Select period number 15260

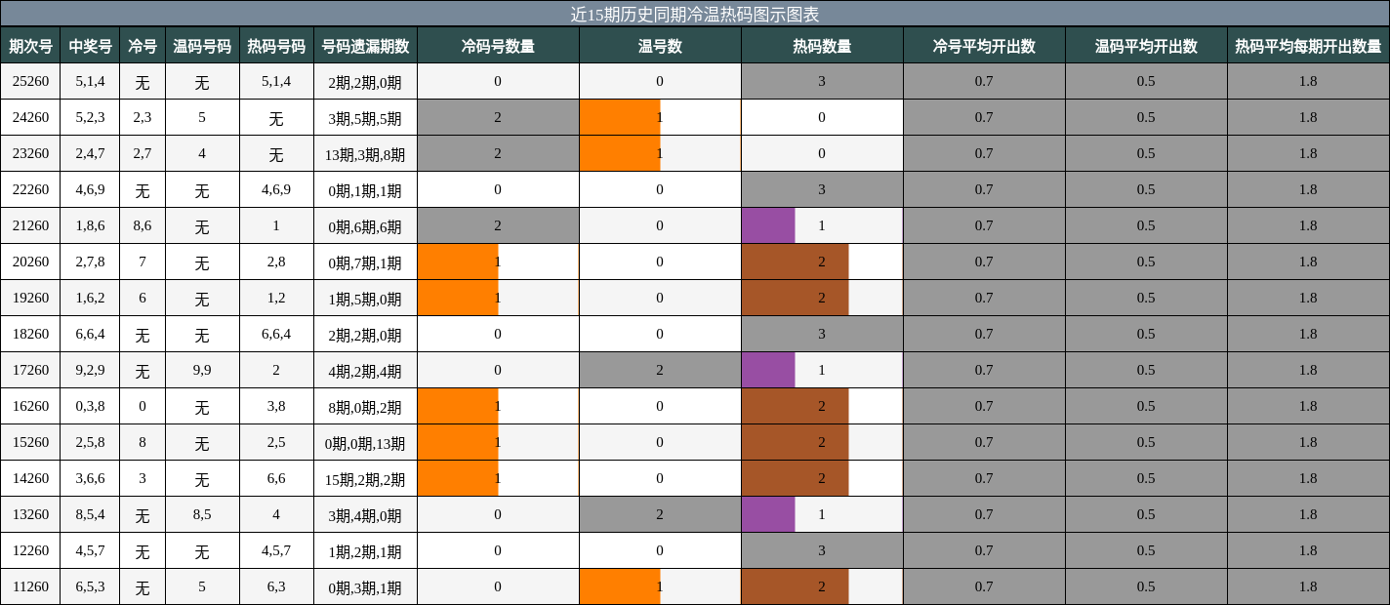[x=30, y=443]
